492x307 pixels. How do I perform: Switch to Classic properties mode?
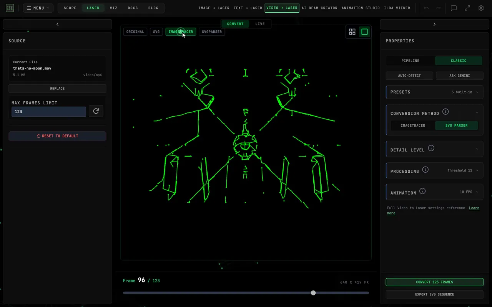tap(459, 61)
